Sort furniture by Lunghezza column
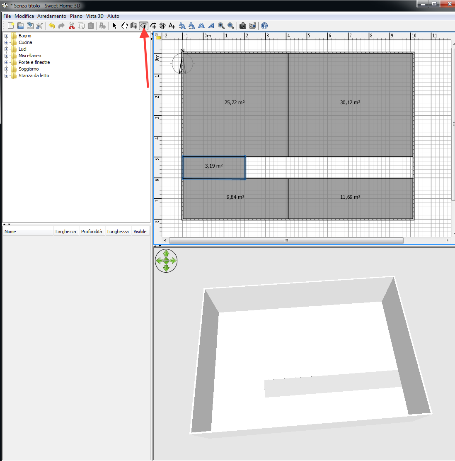This screenshot has width=455, height=461. pyautogui.click(x=118, y=232)
